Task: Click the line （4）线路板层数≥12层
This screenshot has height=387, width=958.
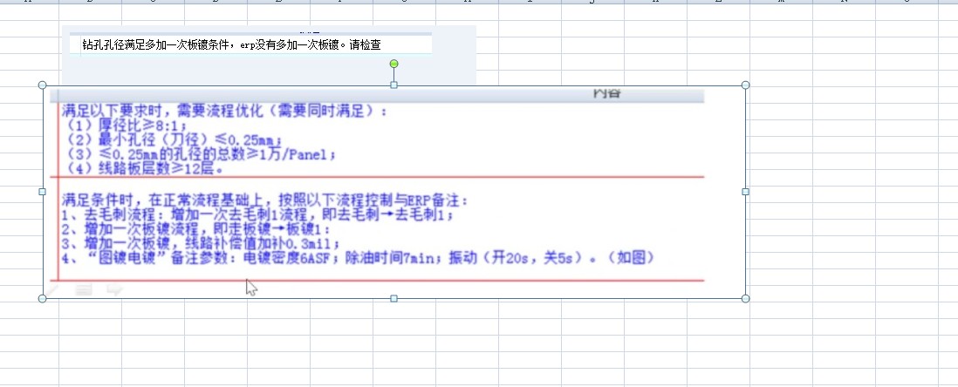Action: point(144,169)
